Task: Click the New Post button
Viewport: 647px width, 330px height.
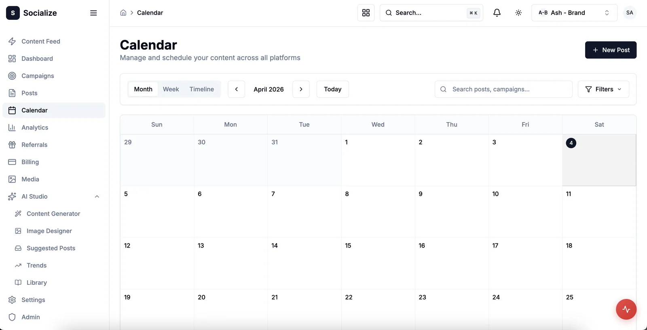Action: 611,50
